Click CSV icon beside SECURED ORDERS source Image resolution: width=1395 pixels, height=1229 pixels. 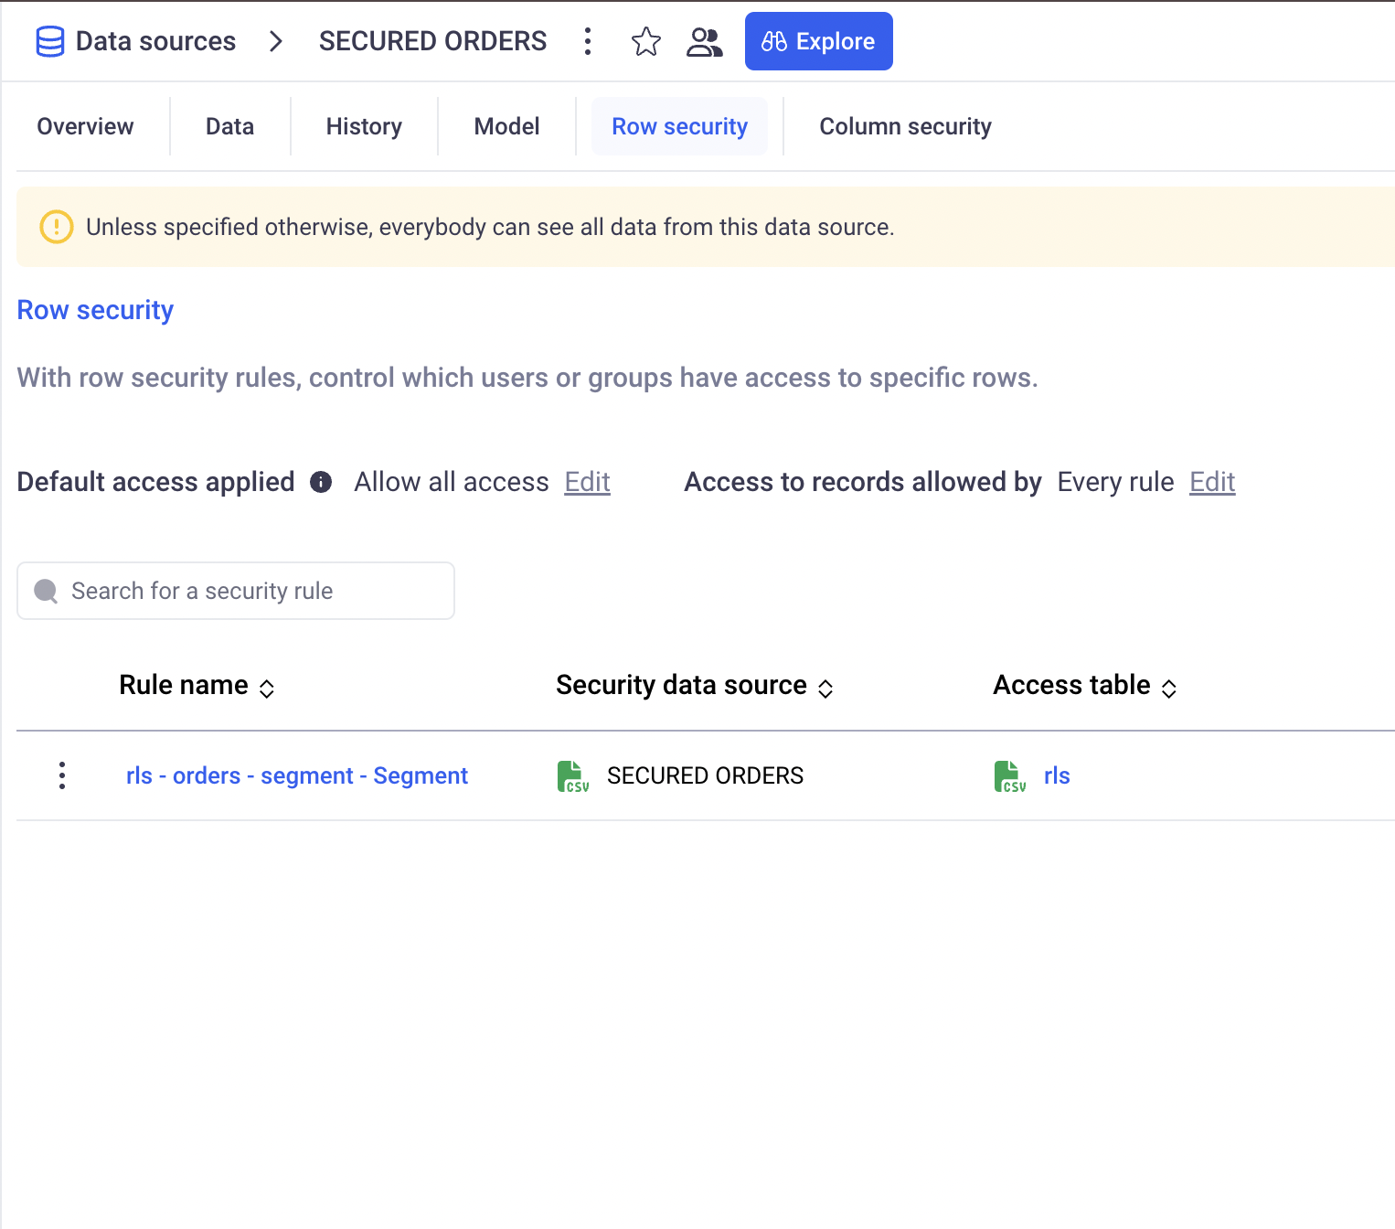coord(573,776)
